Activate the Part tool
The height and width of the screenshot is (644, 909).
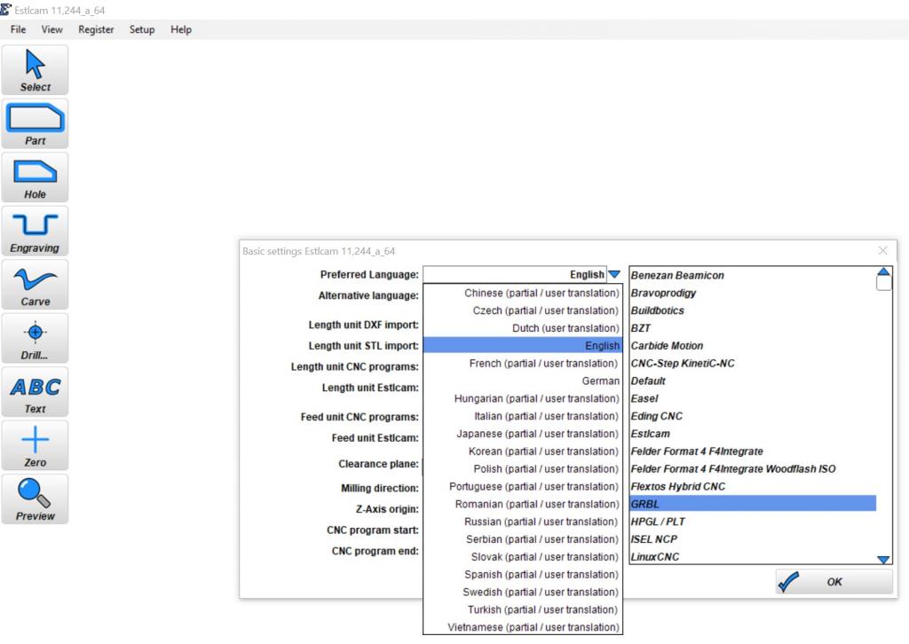tap(36, 123)
